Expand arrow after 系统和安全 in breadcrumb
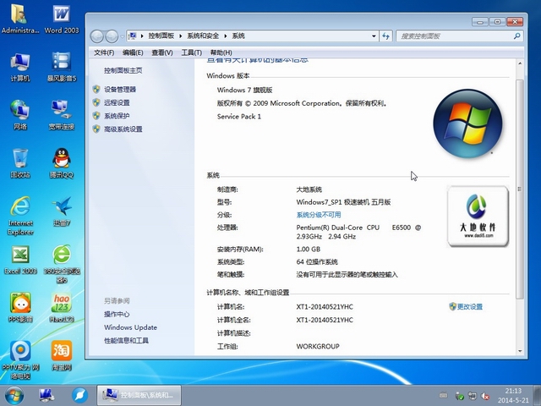 click(226, 36)
